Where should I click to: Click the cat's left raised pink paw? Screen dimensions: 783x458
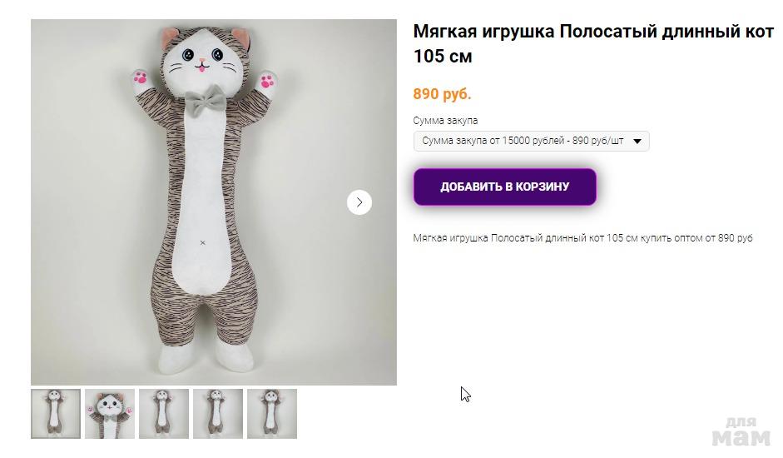click(x=141, y=80)
